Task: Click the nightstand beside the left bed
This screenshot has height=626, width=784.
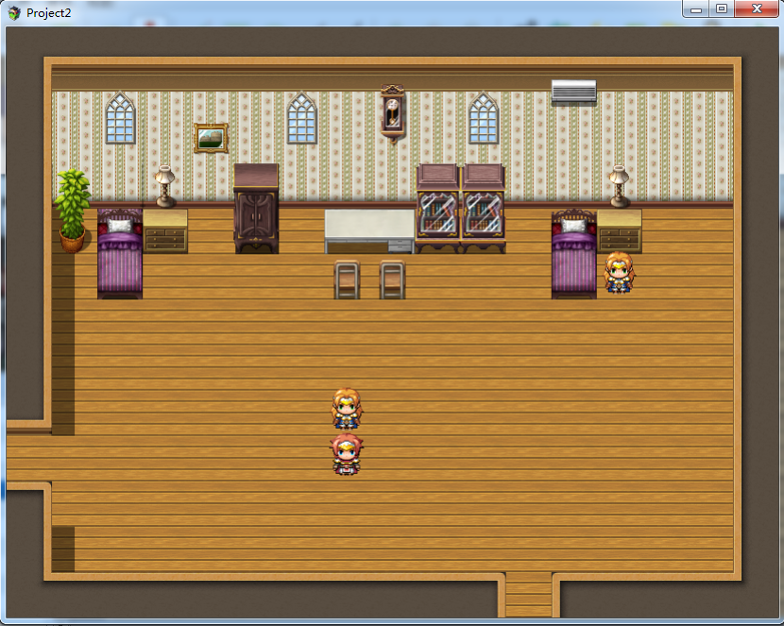Action: (165, 230)
